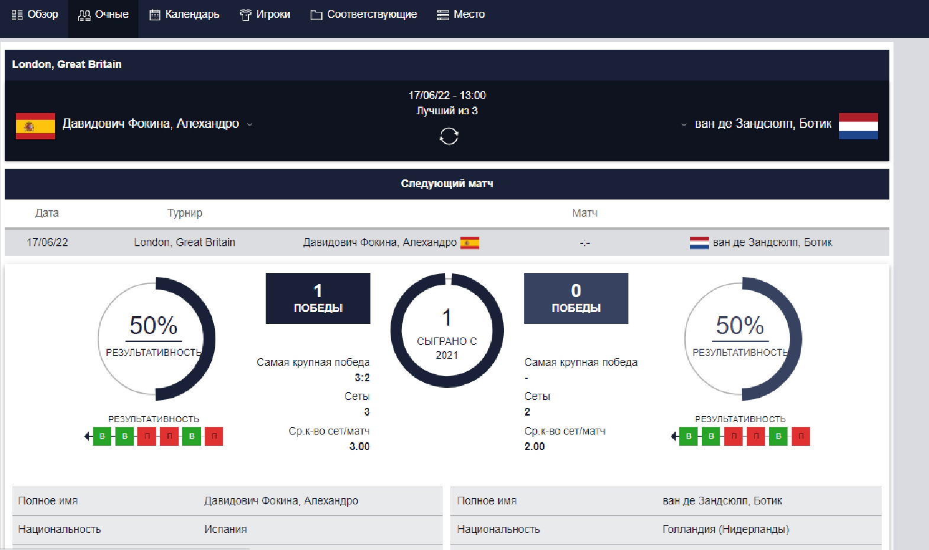Click the 3:2 biggest win value
Image resolution: width=929 pixels, height=550 pixels.
(362, 378)
